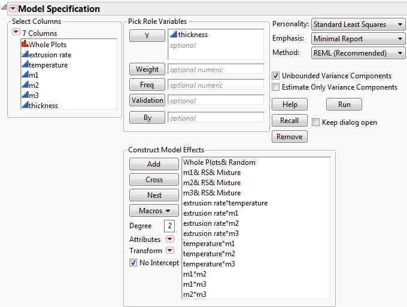Uncheck the No Intercept option
The height and width of the screenshot is (307, 407).
pos(133,262)
